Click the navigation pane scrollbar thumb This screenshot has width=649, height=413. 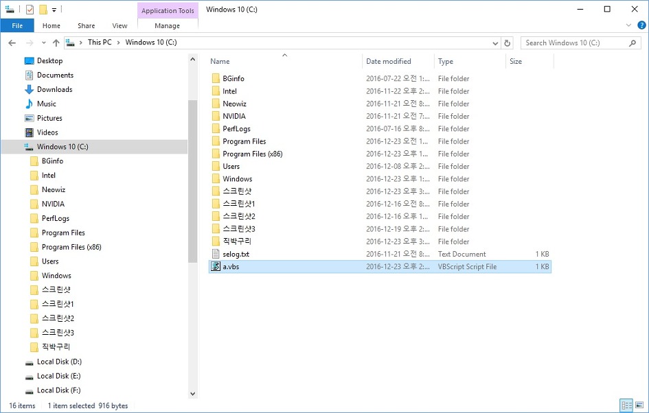pos(192,181)
